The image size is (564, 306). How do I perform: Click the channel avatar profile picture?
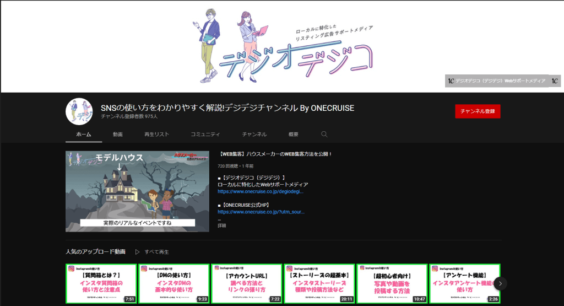(79, 111)
